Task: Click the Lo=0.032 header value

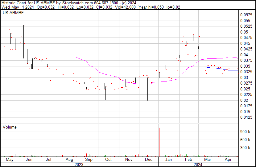Action: [85, 7]
